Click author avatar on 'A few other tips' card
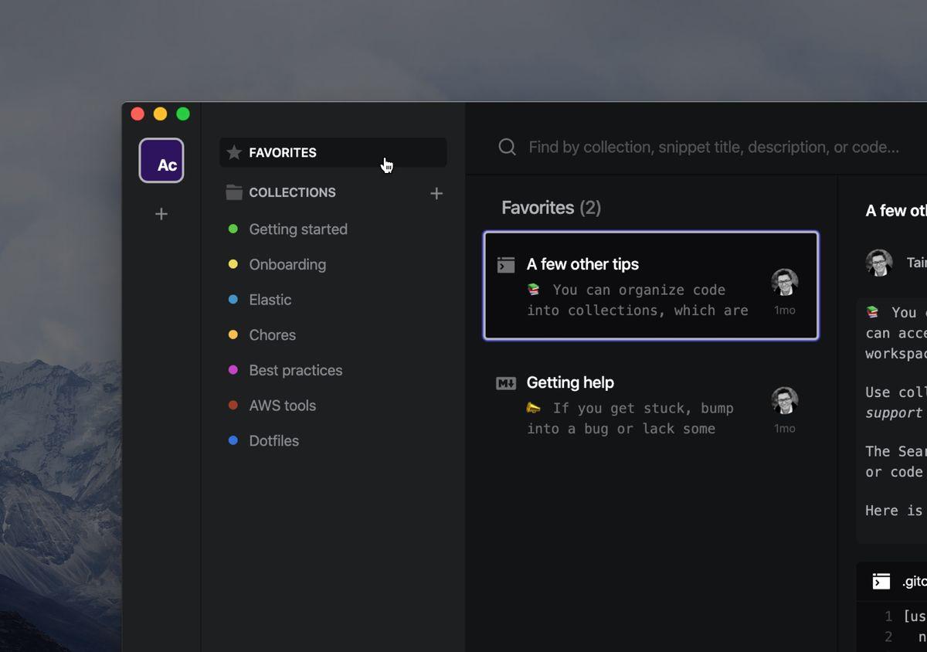 pyautogui.click(x=784, y=283)
